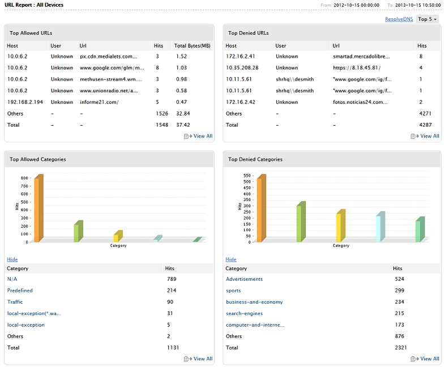Click the computer-and-interne... category link
The width and height of the screenshot is (445, 367).
click(x=255, y=325)
